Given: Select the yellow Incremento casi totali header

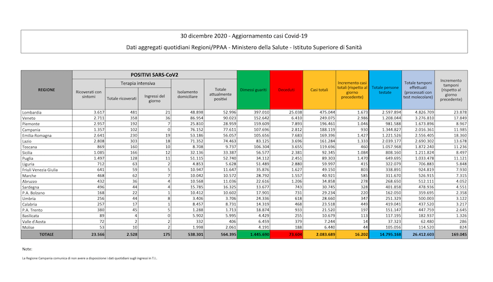Looking at the screenshot, I should [x=352, y=89].
